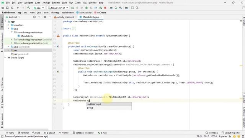This screenshot has width=245, height=138.
Task: Navigate back with the left arrow icon
Action: [18, 8]
